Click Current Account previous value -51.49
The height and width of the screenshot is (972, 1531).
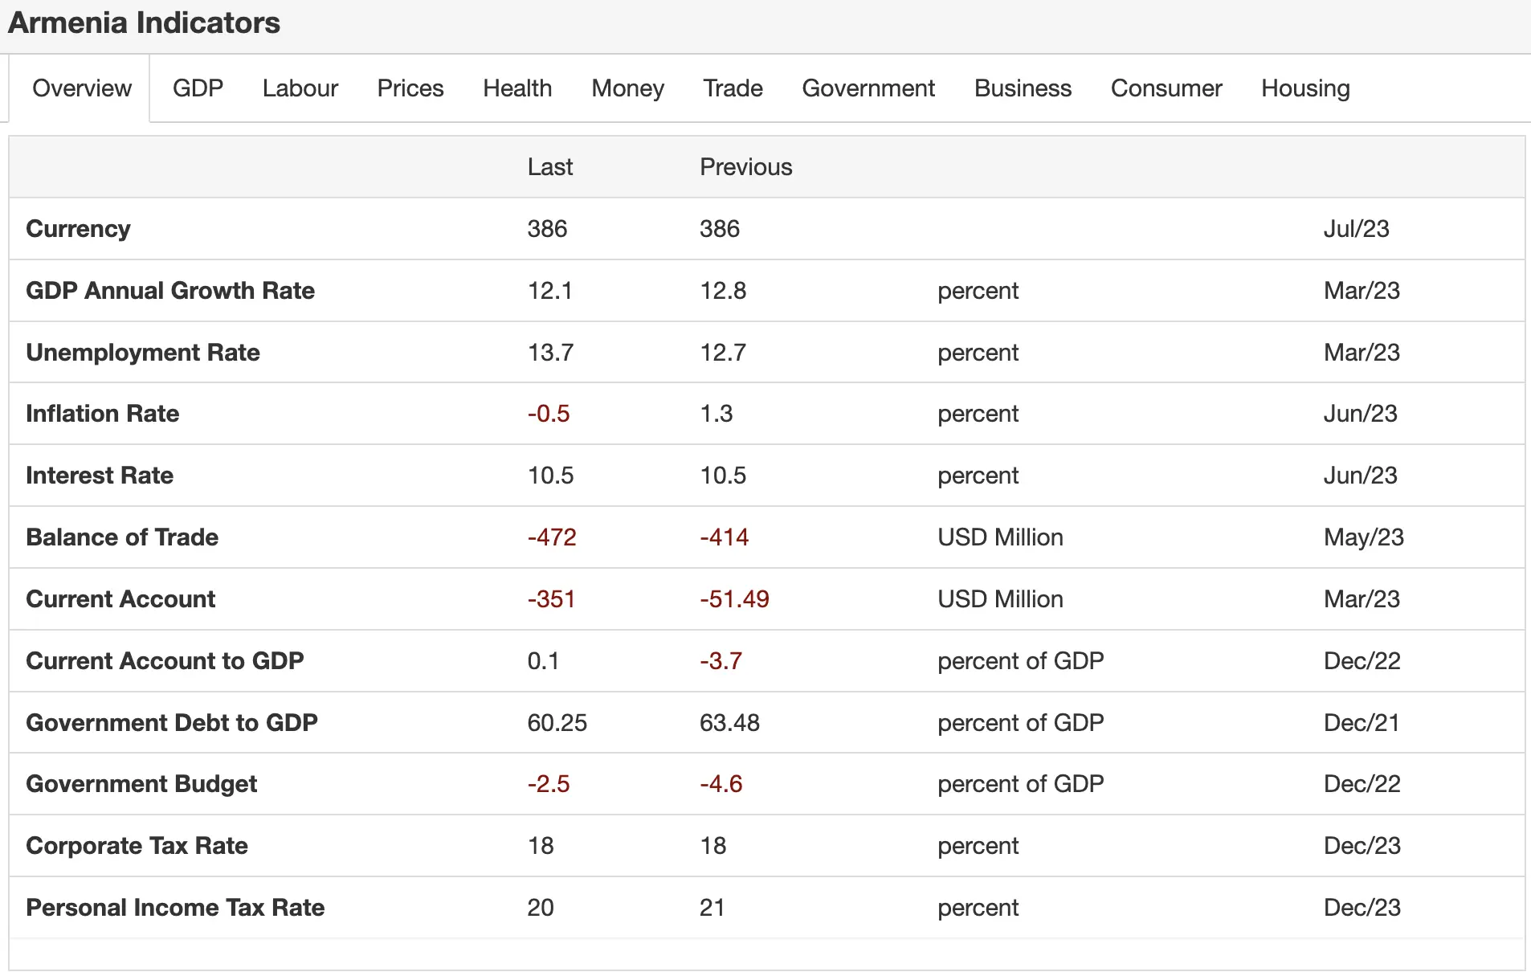point(734,599)
